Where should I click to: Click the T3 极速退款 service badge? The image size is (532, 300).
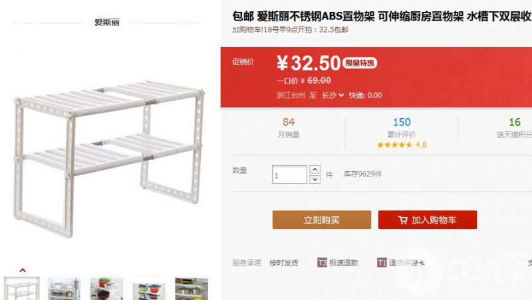[322, 263]
